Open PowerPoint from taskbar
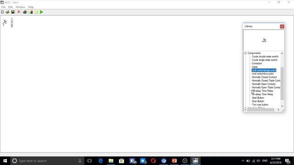The width and height of the screenshot is (294, 165). 174,161
